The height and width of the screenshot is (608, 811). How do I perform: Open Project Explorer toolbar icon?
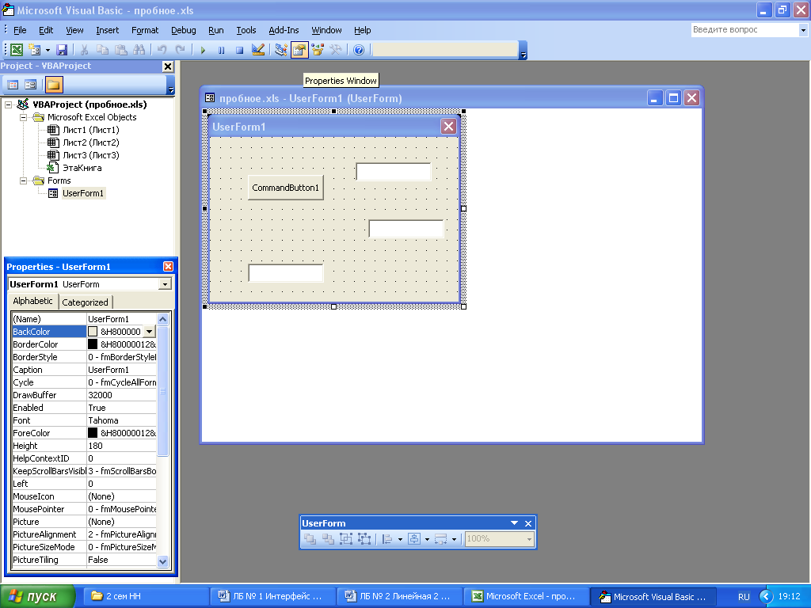pos(281,50)
